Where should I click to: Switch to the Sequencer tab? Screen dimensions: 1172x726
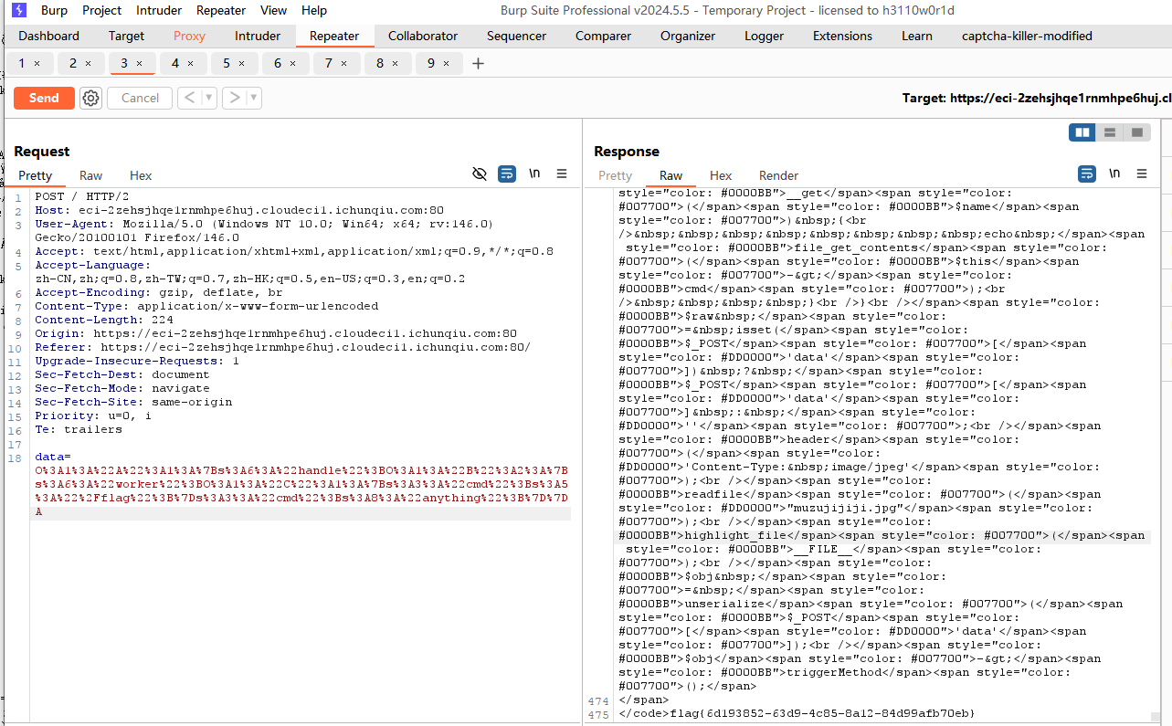(x=516, y=37)
